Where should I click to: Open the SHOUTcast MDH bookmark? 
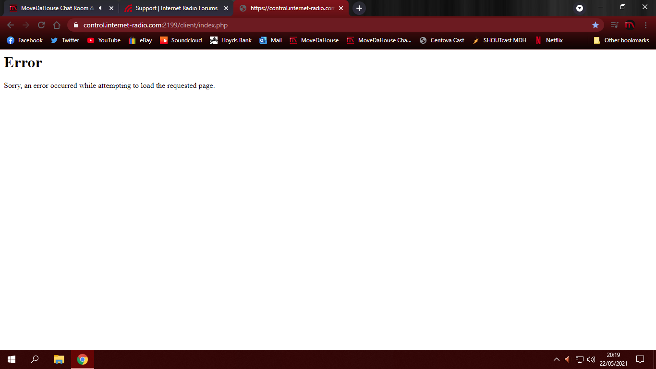pos(499,40)
